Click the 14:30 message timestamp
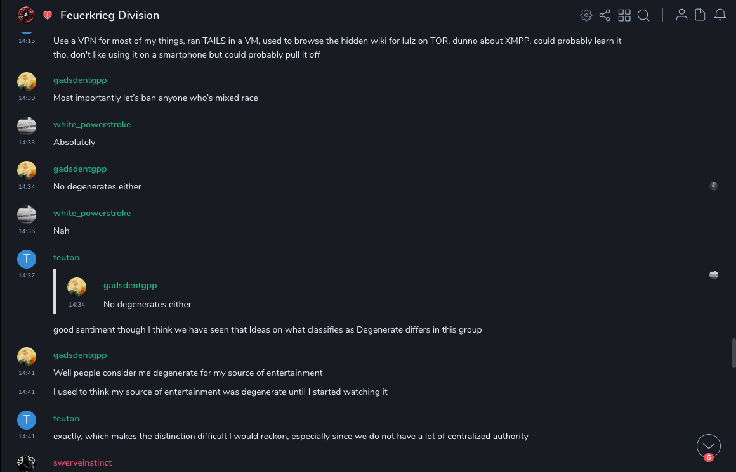The image size is (736, 472). [x=27, y=98]
